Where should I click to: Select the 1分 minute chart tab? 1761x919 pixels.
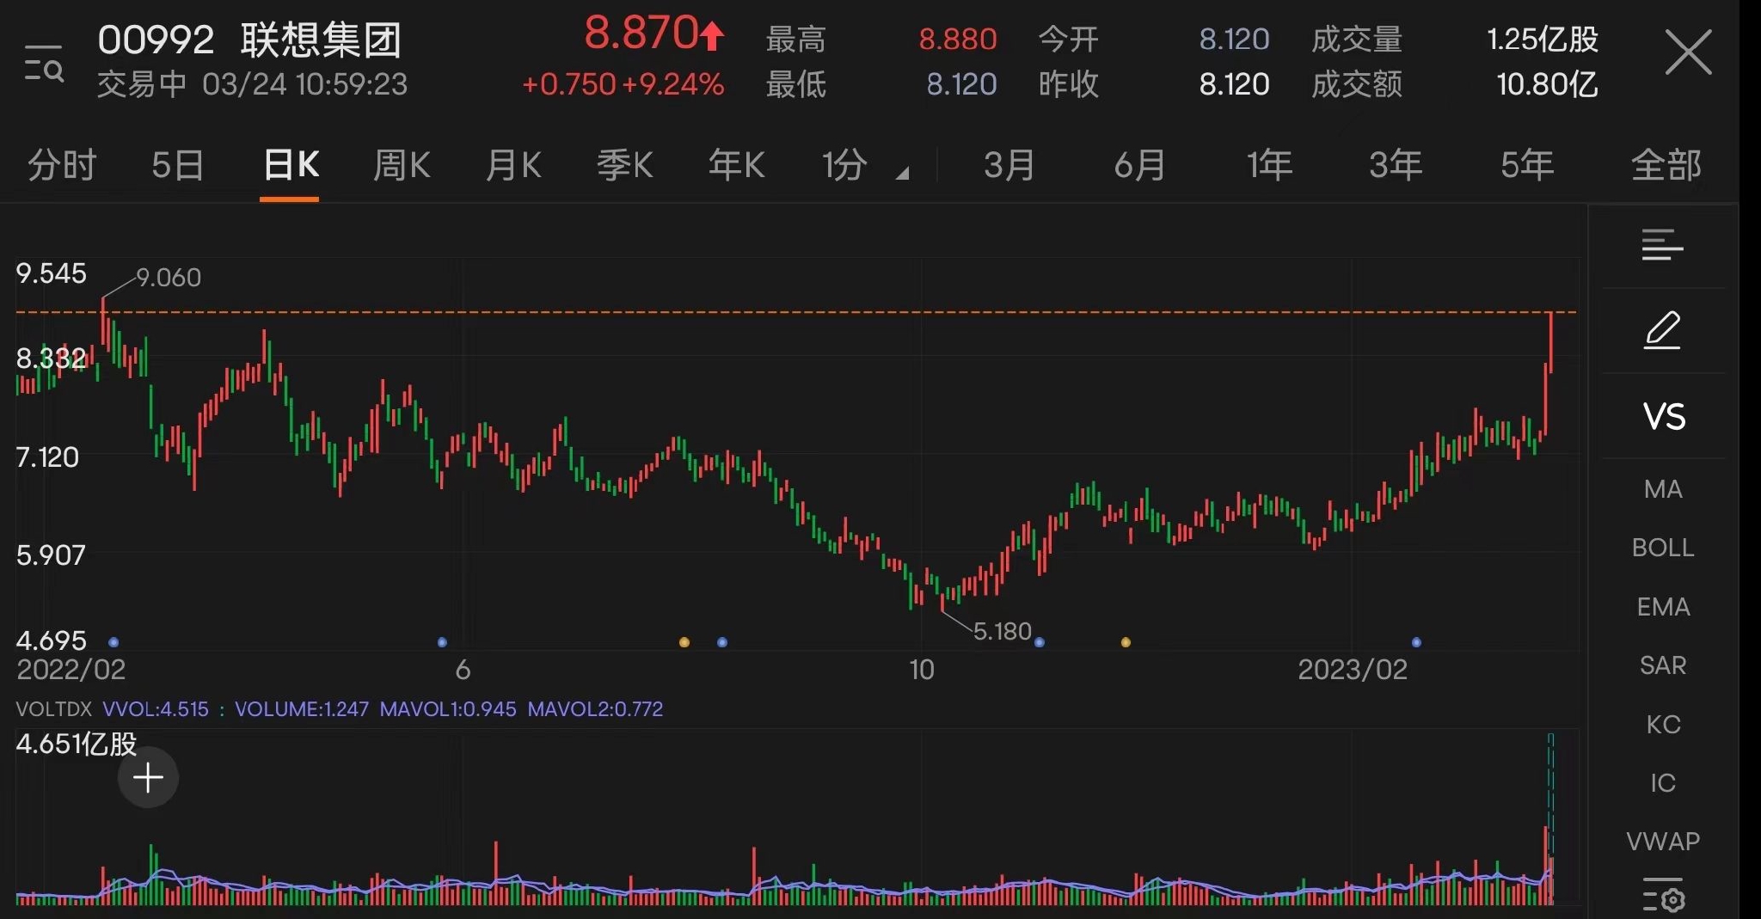(x=844, y=164)
